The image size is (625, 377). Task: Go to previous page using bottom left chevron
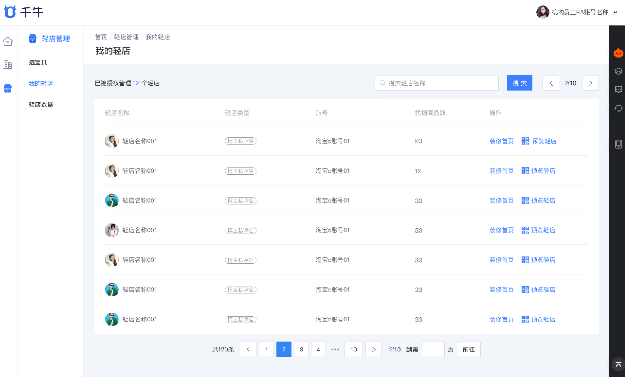point(248,349)
